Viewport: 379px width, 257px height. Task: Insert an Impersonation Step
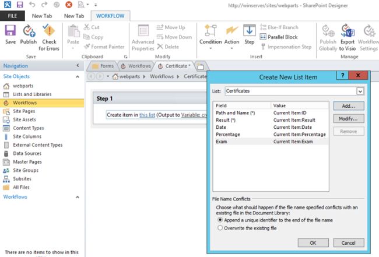click(x=286, y=47)
